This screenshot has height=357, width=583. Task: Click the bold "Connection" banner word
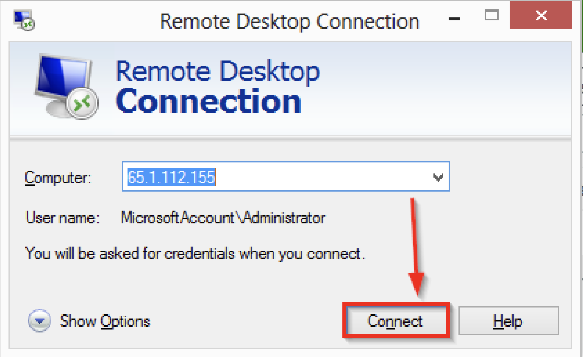click(x=208, y=102)
